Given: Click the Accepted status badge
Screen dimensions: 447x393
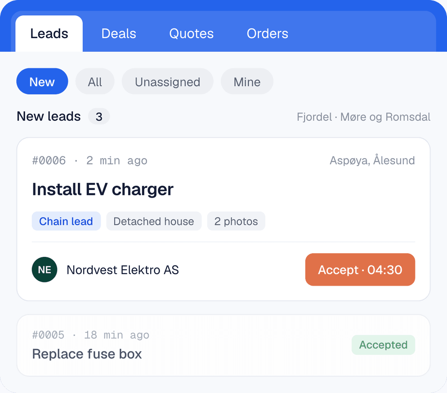Looking at the screenshot, I should (x=383, y=345).
